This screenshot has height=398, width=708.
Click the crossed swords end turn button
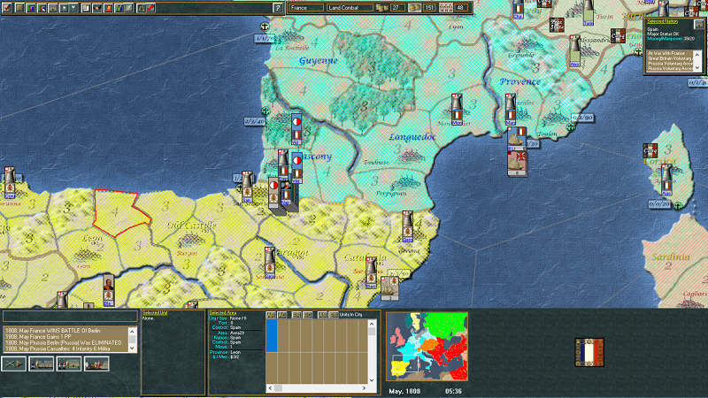(13, 364)
